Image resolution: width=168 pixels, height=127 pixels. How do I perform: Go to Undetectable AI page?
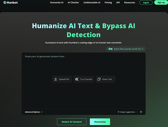pyautogui.click(x=92, y=3)
